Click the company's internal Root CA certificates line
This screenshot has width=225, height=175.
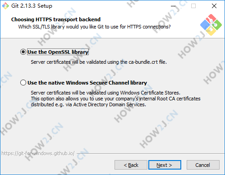point(115,99)
